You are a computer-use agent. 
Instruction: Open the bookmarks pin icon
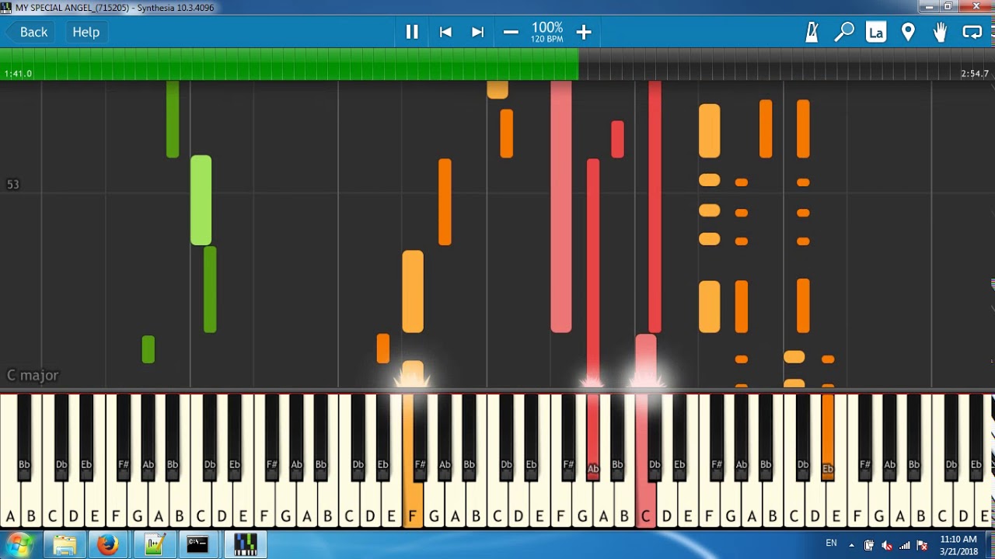pos(908,32)
